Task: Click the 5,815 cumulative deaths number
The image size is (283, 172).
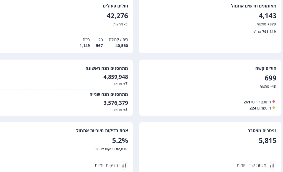Action: pyautogui.click(x=267, y=140)
